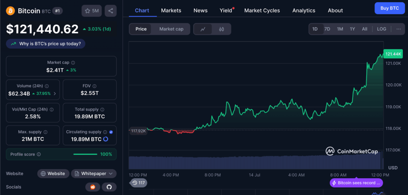The image size is (408, 195).
Task: Toggle the LOG scale on chart
Action: 381,29
